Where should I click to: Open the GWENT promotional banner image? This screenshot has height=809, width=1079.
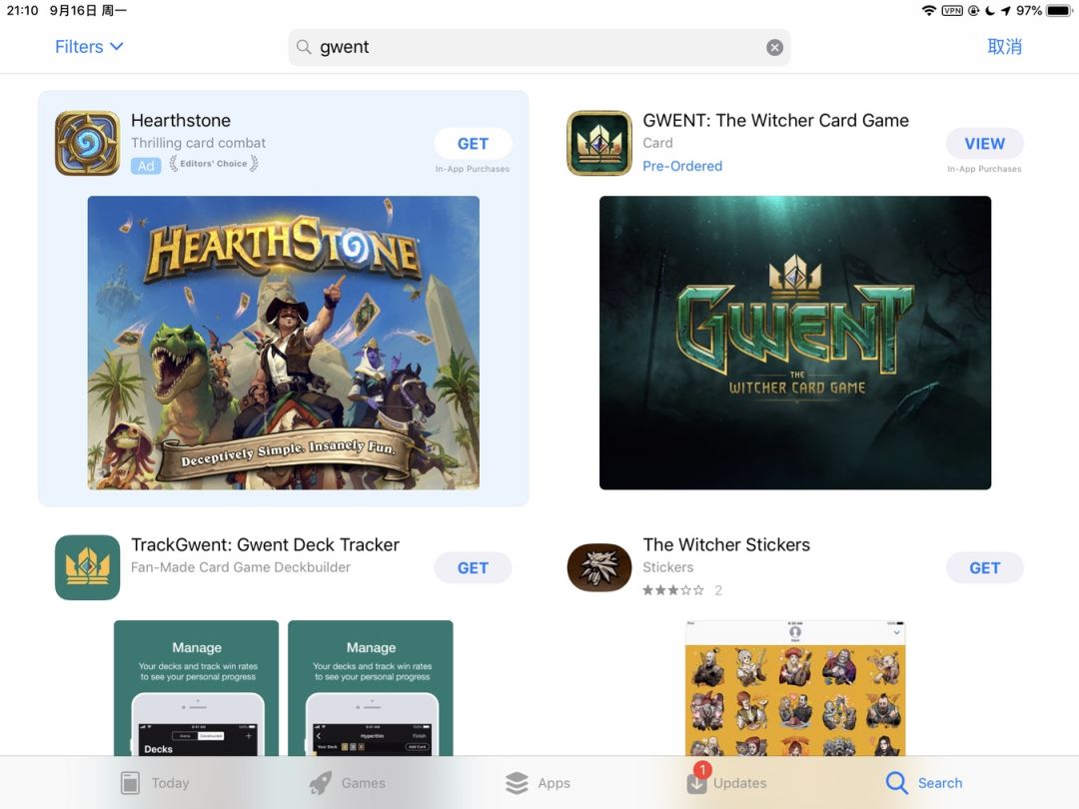(795, 343)
